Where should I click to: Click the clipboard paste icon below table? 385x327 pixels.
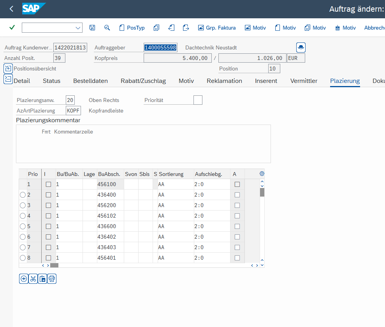pyautogui.click(x=42, y=279)
